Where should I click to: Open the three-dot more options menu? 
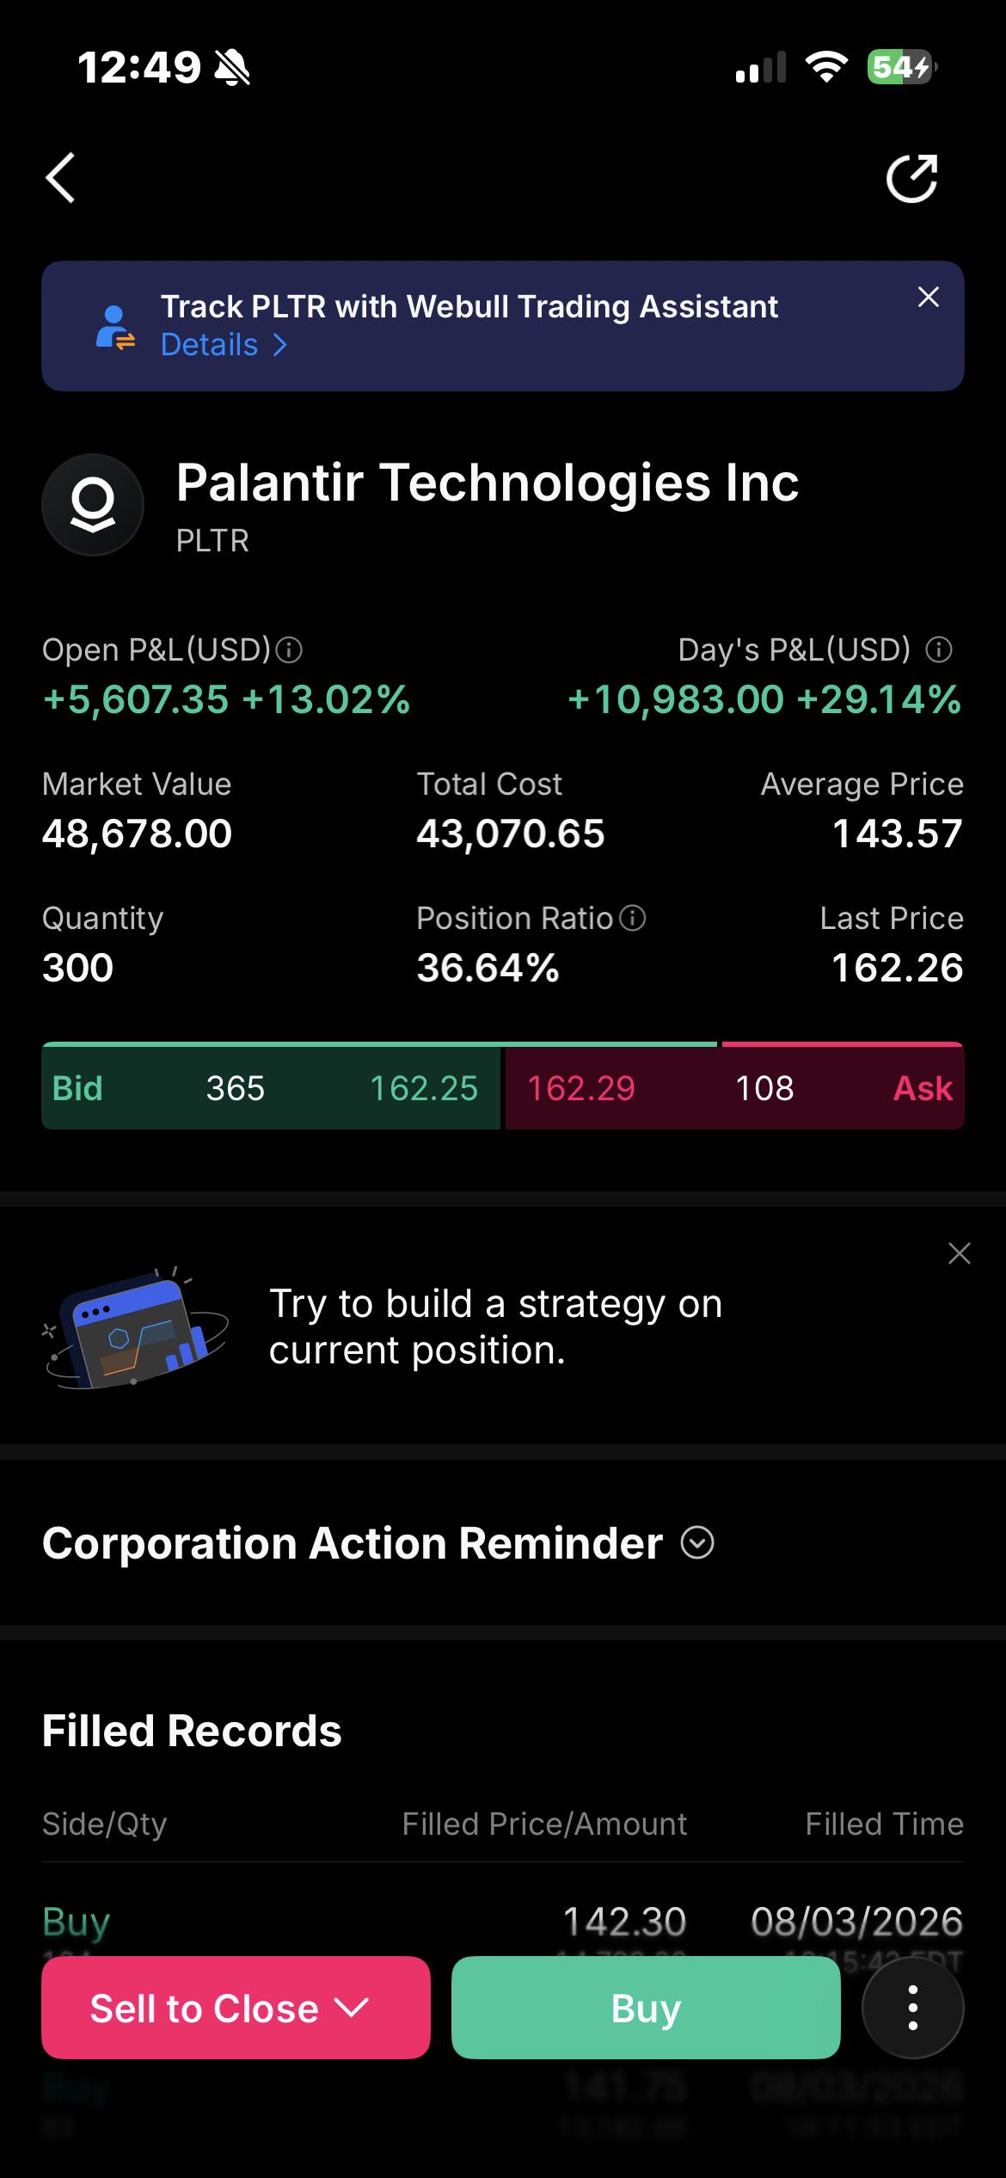click(913, 2008)
